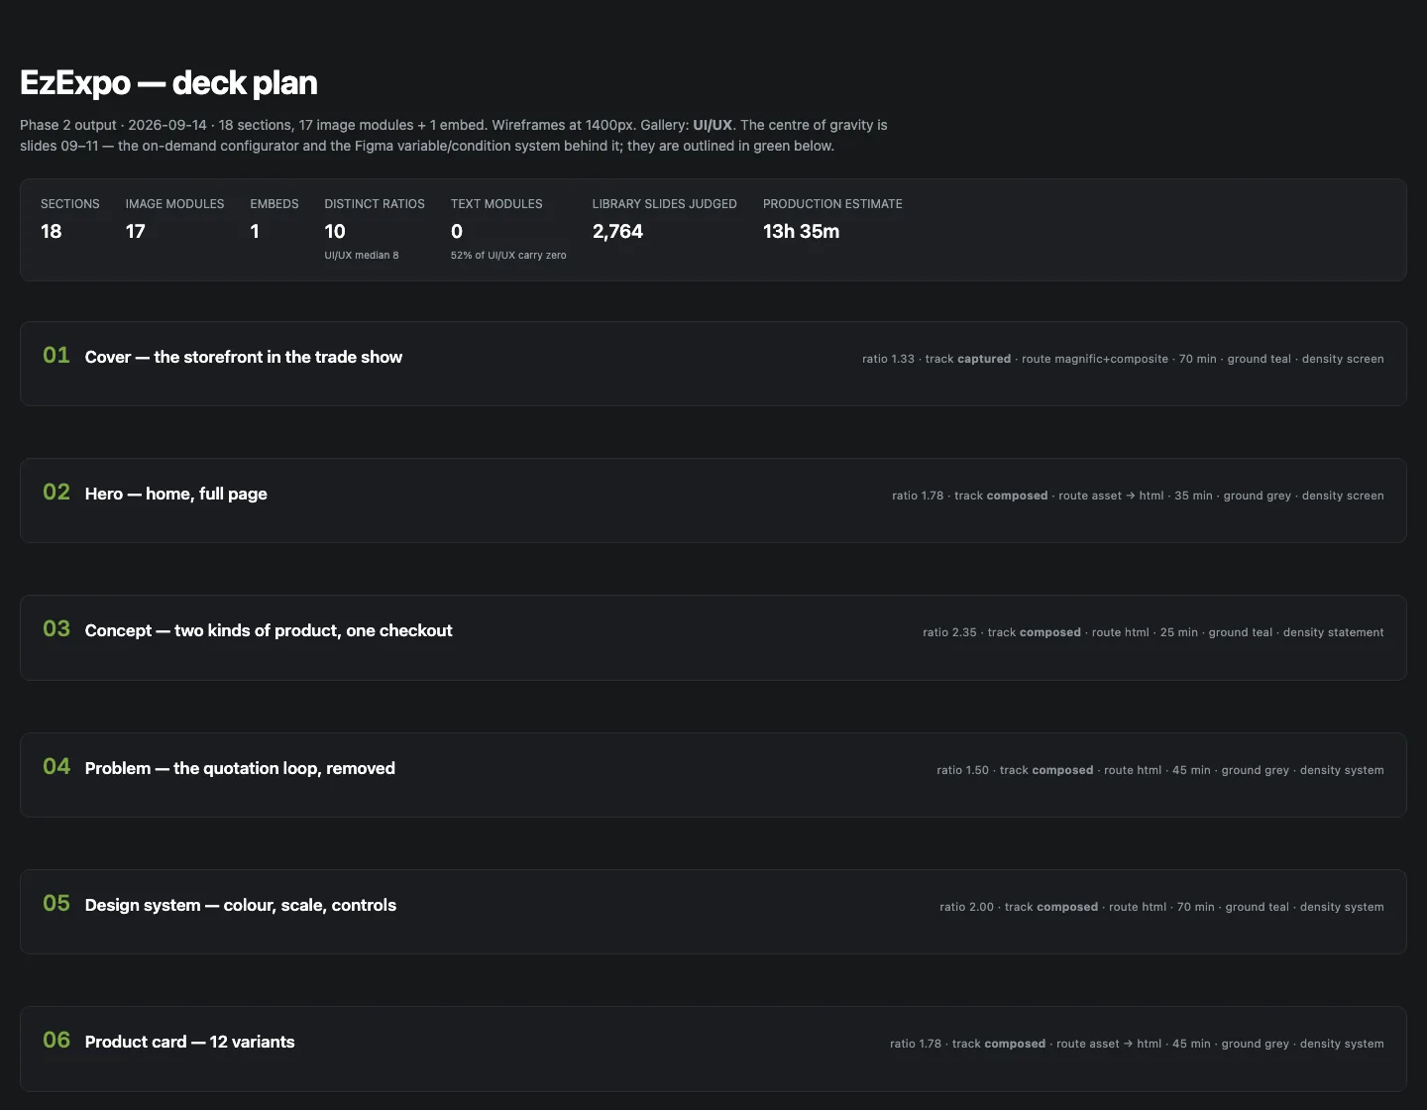The width and height of the screenshot is (1427, 1110).
Task: Open "Design system — colour, scale, controls"
Action: pyautogui.click(x=241, y=905)
